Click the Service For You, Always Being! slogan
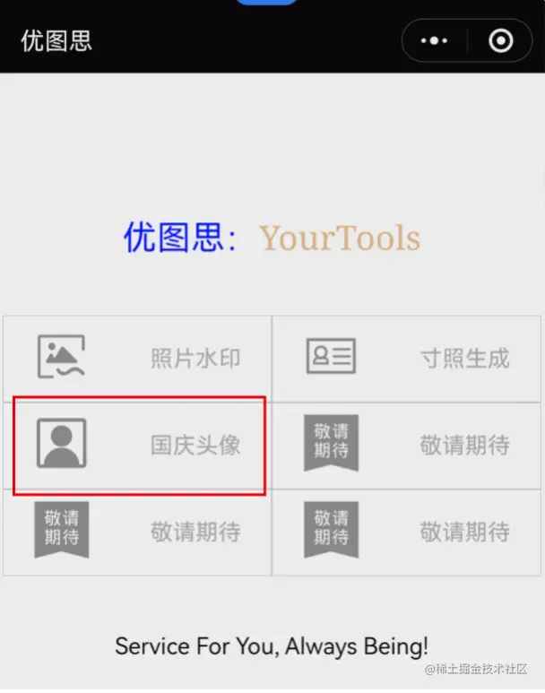 pyautogui.click(x=272, y=646)
